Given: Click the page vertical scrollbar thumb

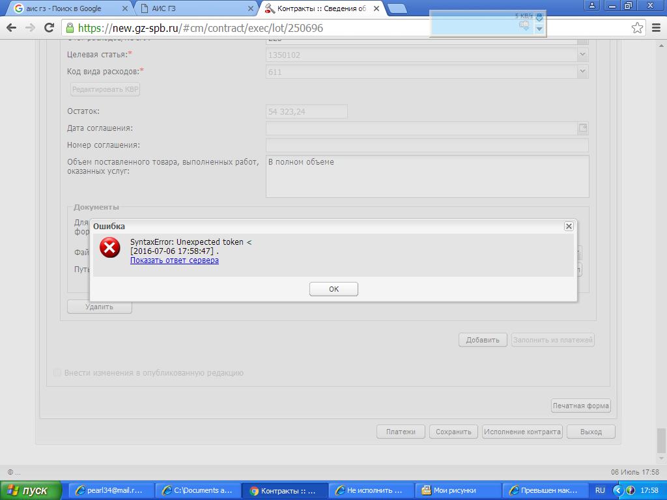Looking at the screenshot, I should [x=662, y=440].
